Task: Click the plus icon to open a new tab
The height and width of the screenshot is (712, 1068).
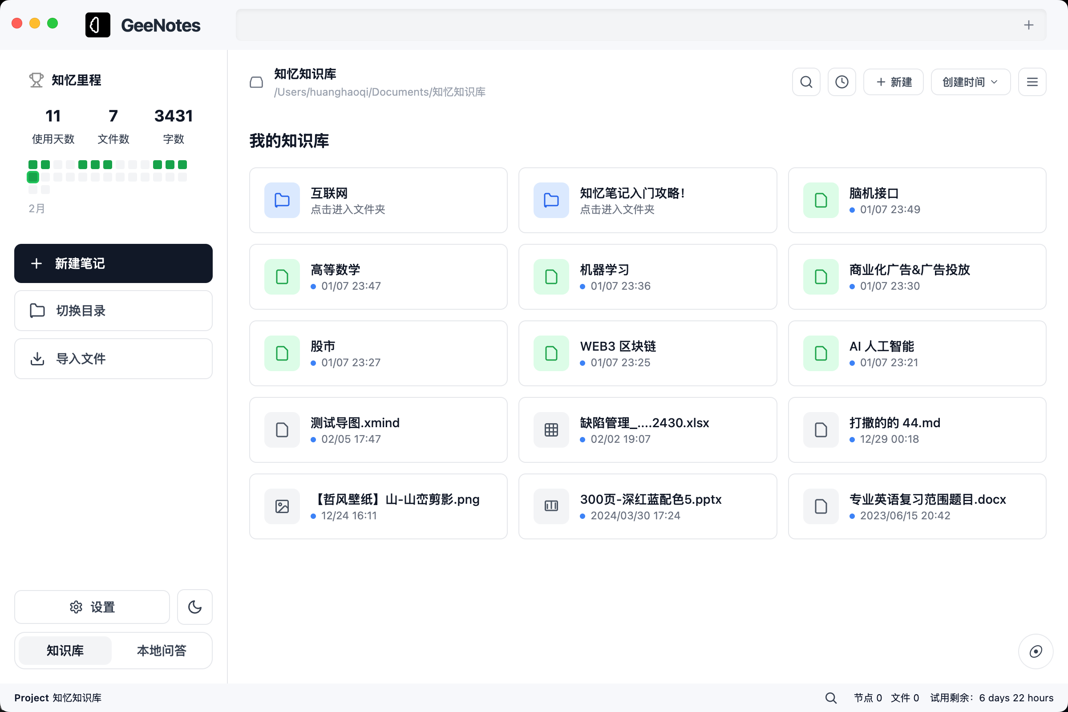Action: pyautogui.click(x=1028, y=25)
